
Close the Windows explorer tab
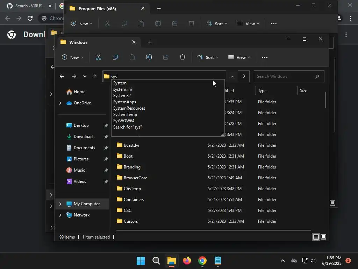(x=134, y=42)
